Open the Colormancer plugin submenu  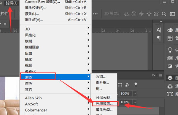point(56,110)
